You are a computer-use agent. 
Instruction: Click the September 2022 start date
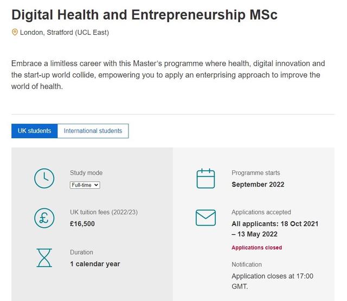[x=258, y=184]
